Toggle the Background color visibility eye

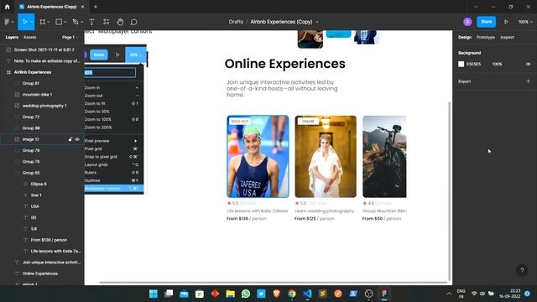click(528, 64)
